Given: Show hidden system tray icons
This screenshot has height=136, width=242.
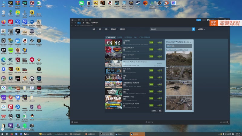Looking at the screenshot, I should pyautogui.click(x=219, y=134).
